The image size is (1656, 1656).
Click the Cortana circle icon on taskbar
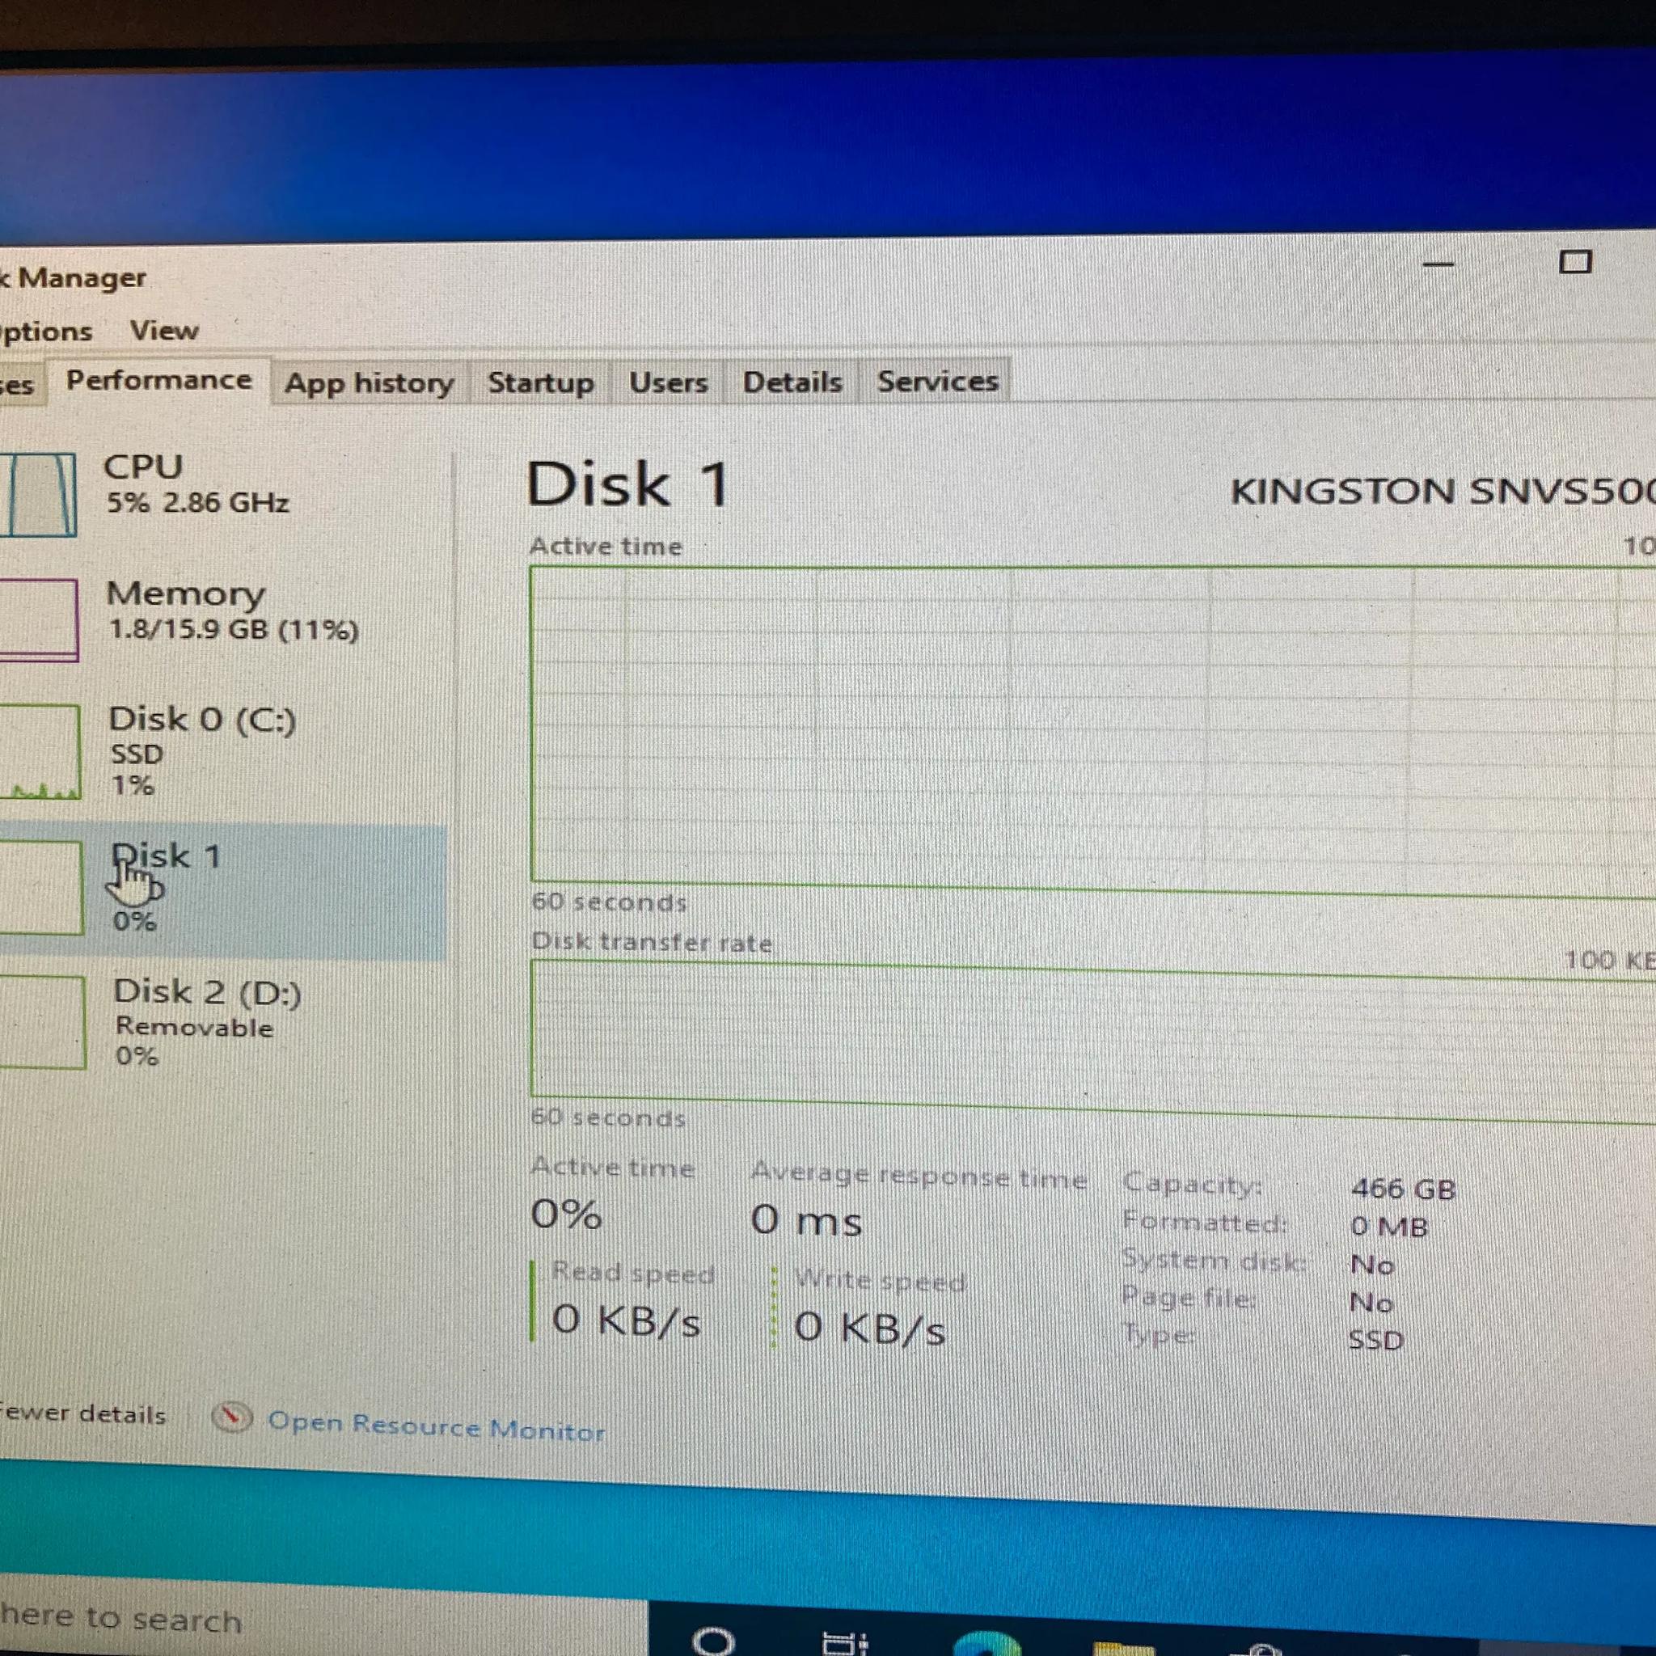point(713,1641)
